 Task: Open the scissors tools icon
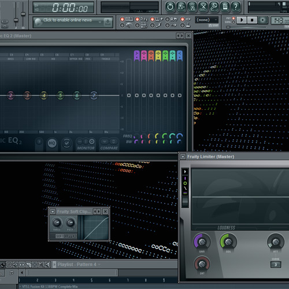[x=203, y=7]
